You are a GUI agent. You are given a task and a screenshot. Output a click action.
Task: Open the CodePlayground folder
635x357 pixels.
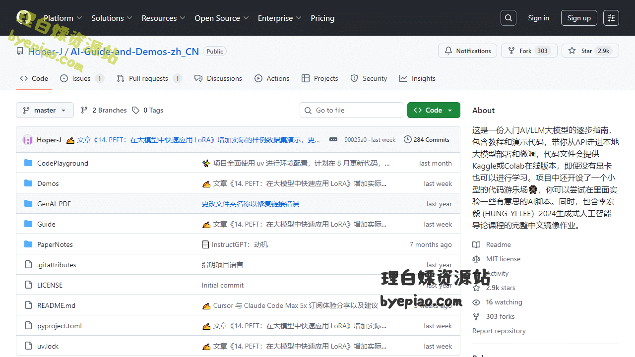pyautogui.click(x=63, y=163)
